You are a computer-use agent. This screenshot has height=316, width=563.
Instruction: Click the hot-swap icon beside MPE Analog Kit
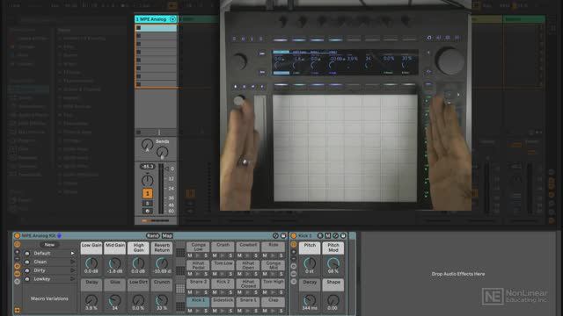click(59, 236)
